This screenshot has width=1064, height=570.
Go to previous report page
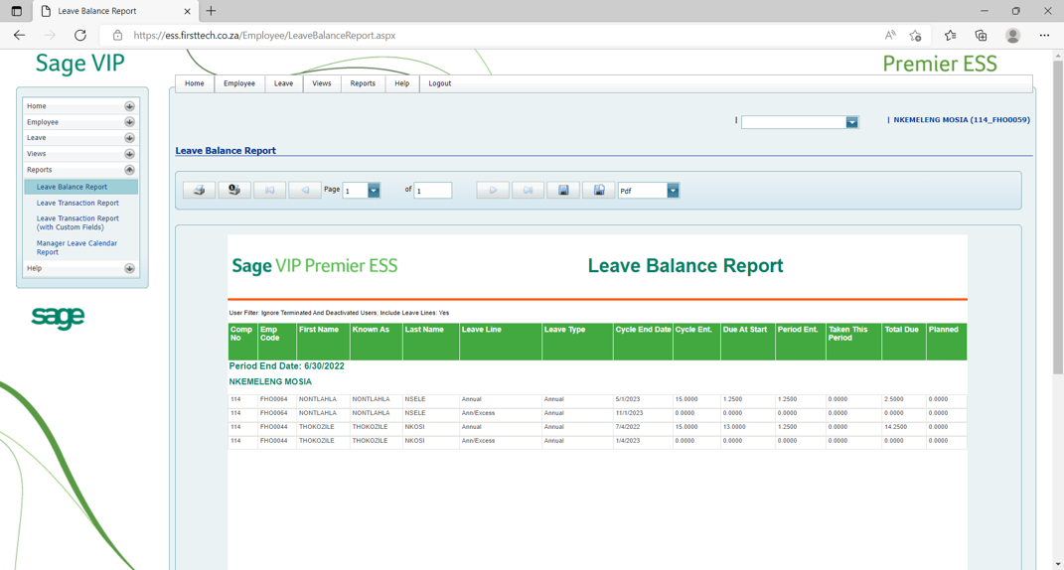[x=305, y=191]
